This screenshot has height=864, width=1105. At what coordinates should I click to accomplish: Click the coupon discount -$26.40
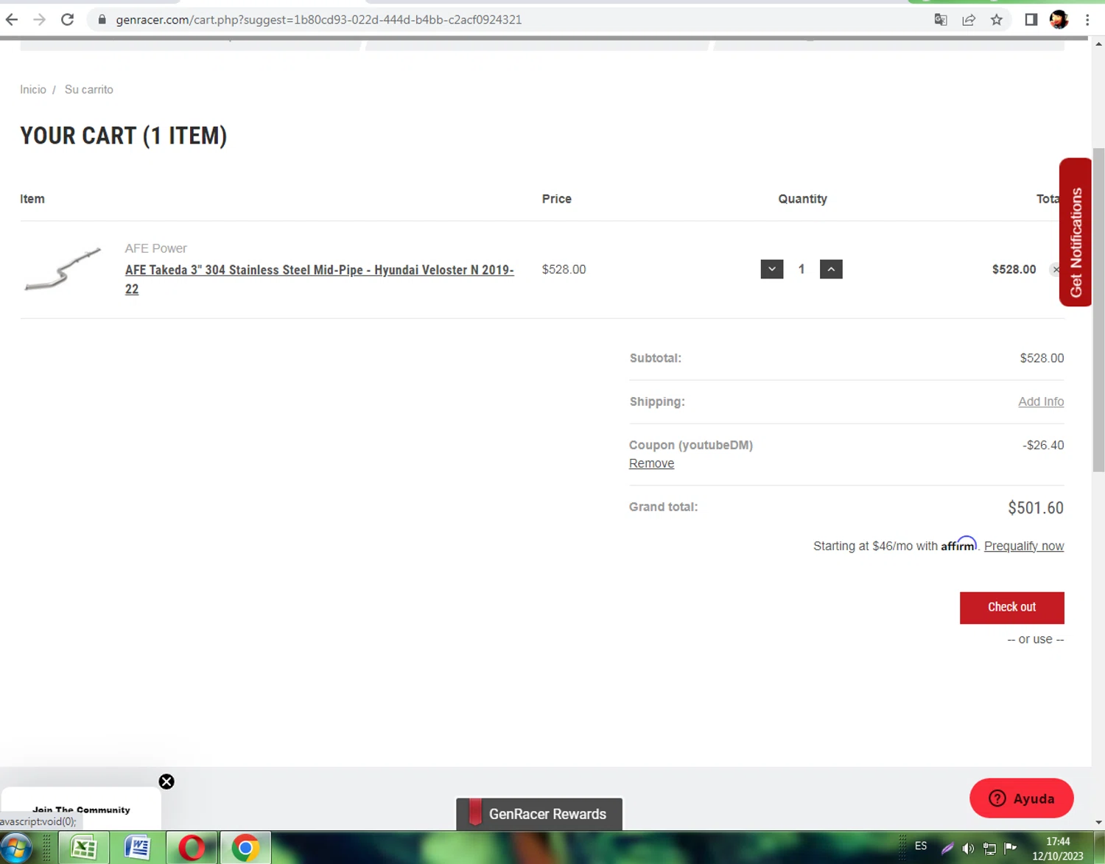click(x=1043, y=445)
